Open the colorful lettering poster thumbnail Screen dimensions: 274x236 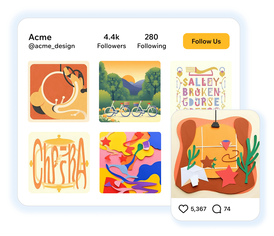tap(201, 85)
